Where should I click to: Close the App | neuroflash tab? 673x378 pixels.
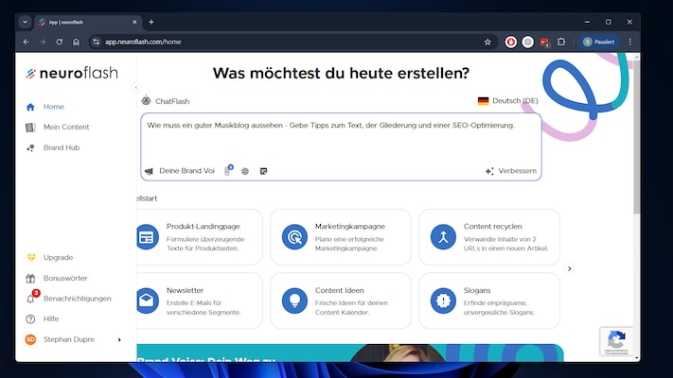[x=134, y=23]
